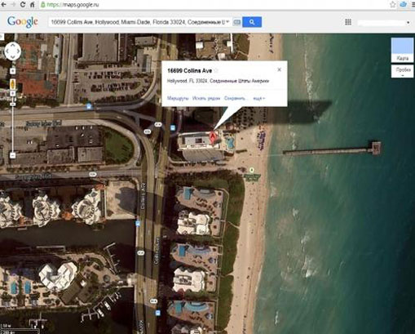Select the yellow Pegman Street View icon

13,84
